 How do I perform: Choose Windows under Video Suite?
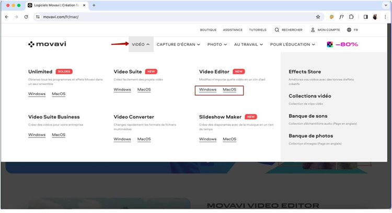[122, 90]
